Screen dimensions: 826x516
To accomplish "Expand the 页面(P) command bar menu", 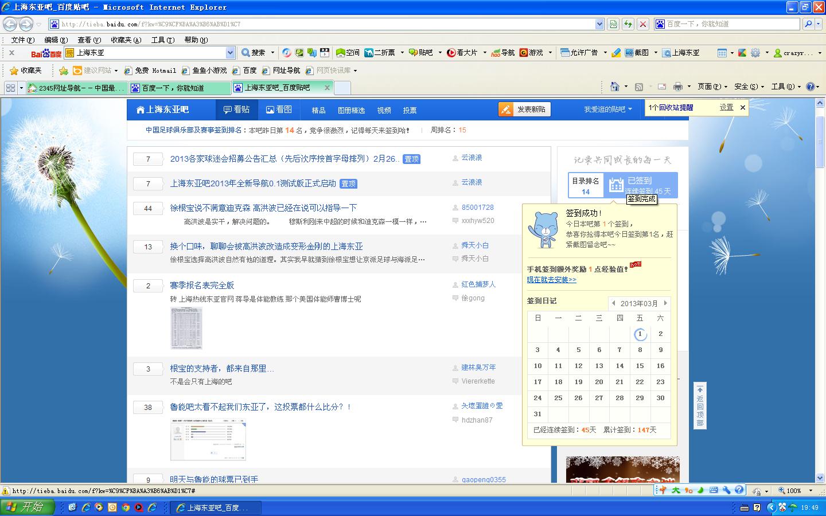I will point(712,87).
